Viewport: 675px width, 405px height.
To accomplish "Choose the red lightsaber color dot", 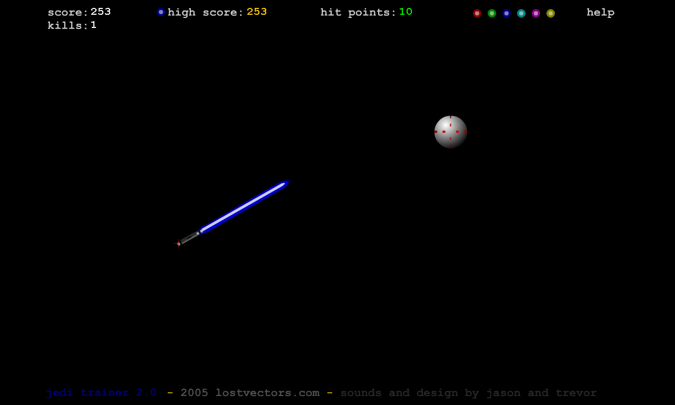I will coord(477,13).
